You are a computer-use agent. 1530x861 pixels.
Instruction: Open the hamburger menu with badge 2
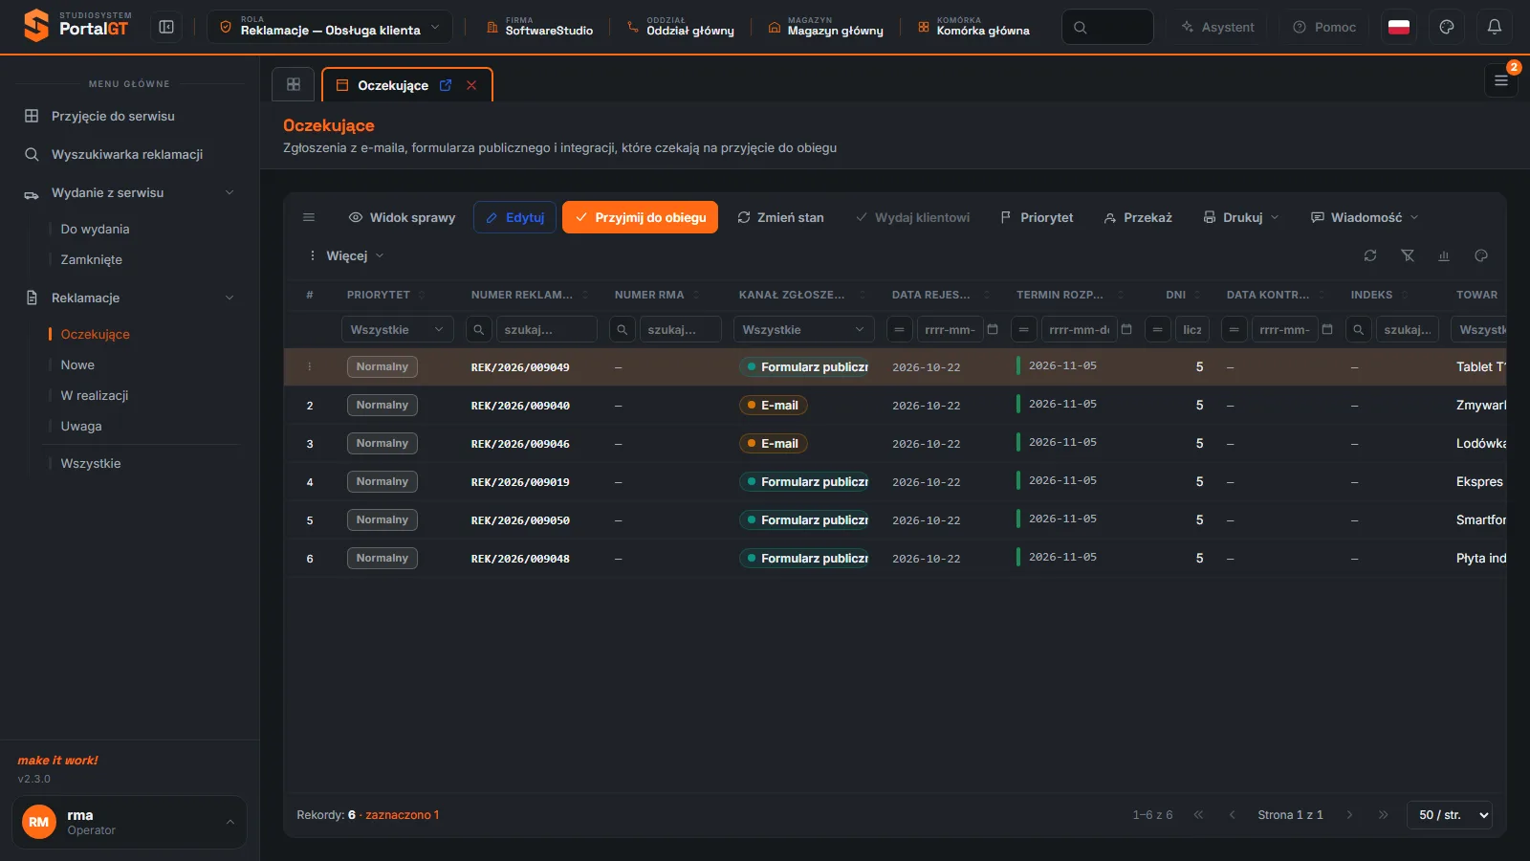[1501, 81]
